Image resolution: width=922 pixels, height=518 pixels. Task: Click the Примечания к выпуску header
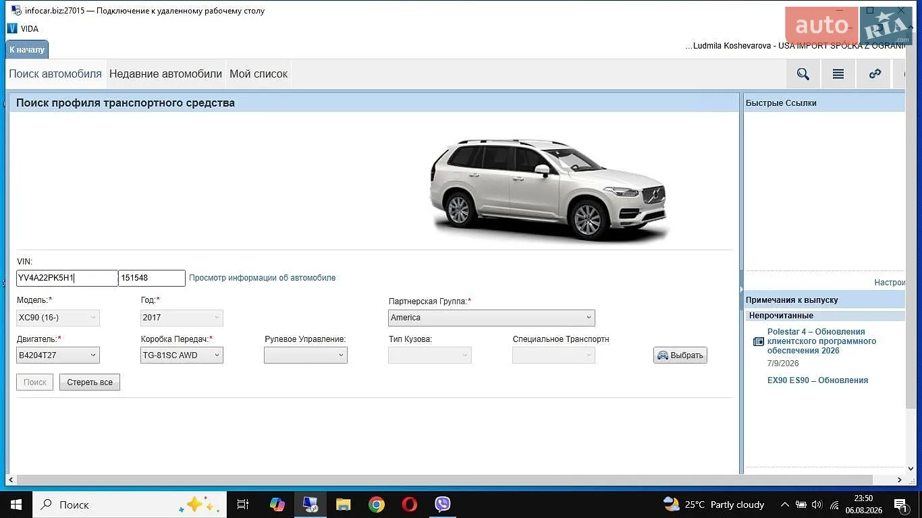click(792, 300)
